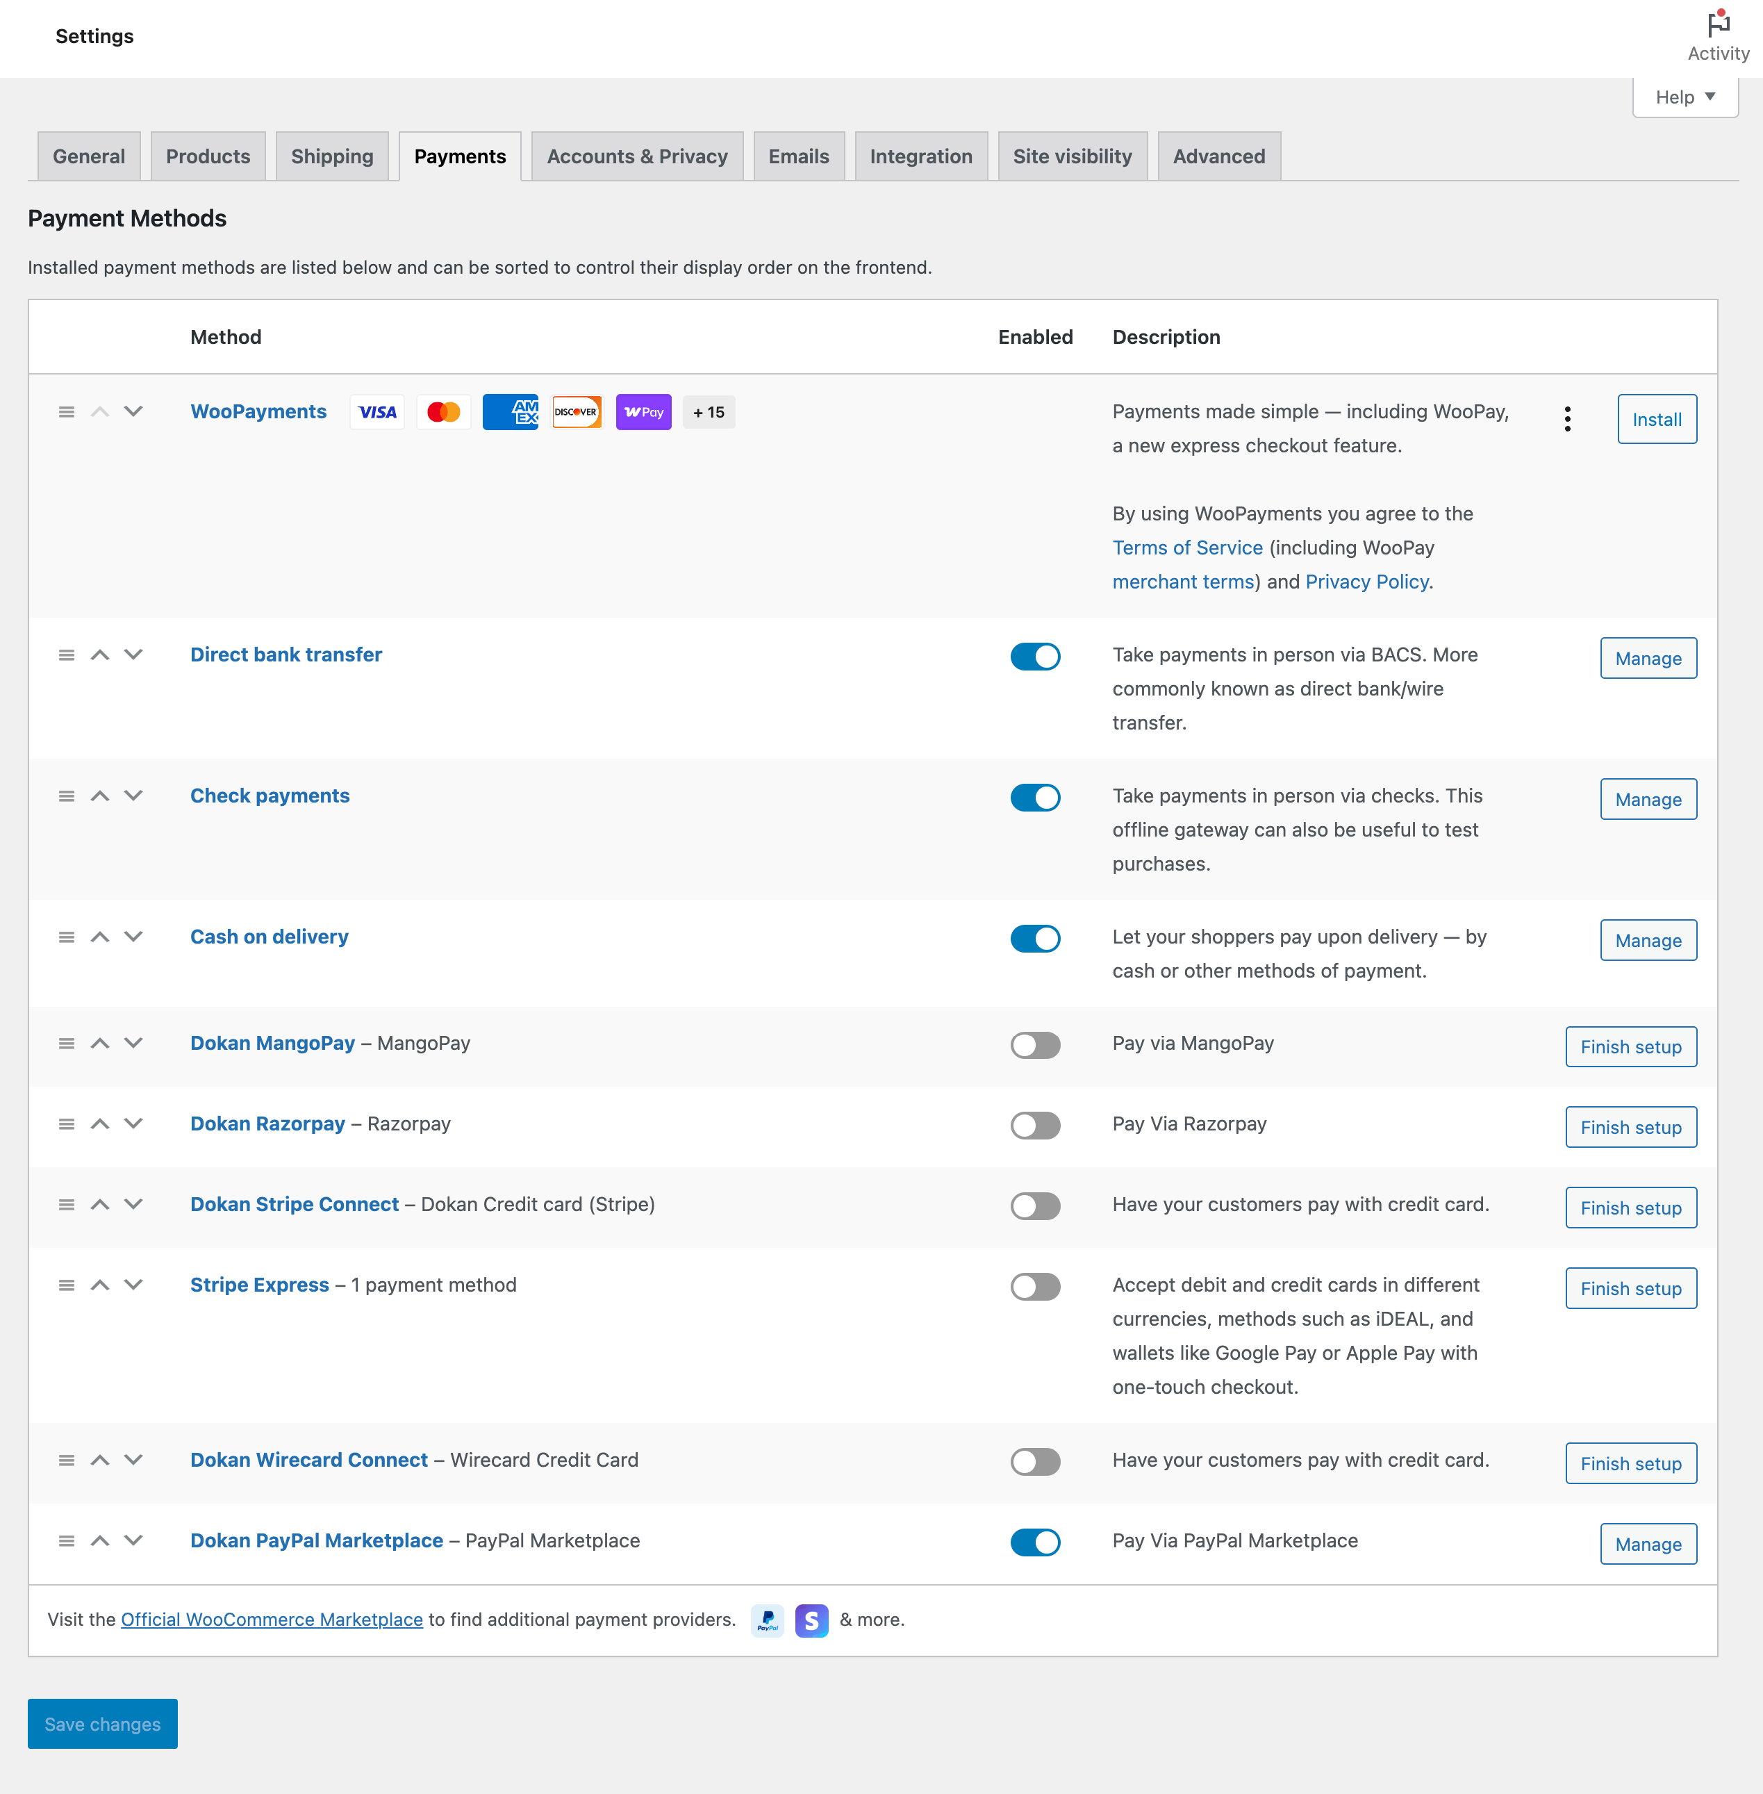Switch to the General tab
Image resolution: width=1763 pixels, height=1794 pixels.
pos(89,156)
